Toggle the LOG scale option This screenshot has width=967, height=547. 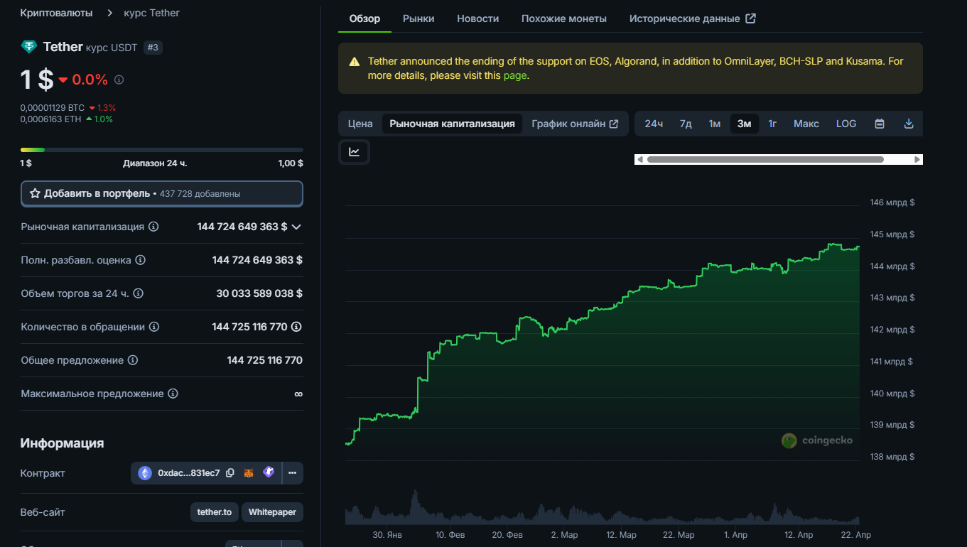(846, 124)
